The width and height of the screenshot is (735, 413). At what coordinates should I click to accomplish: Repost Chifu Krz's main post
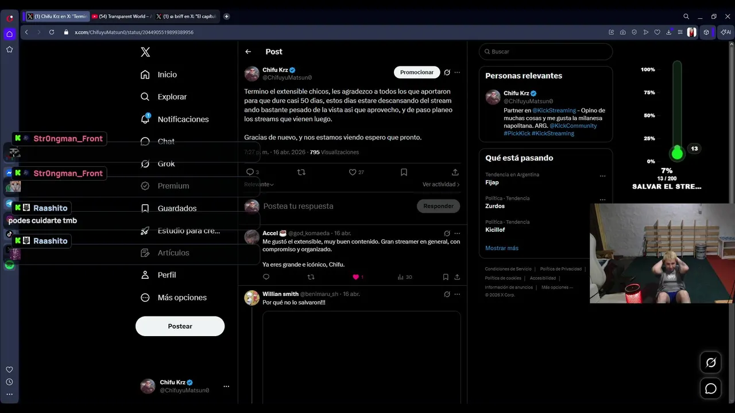click(301, 172)
